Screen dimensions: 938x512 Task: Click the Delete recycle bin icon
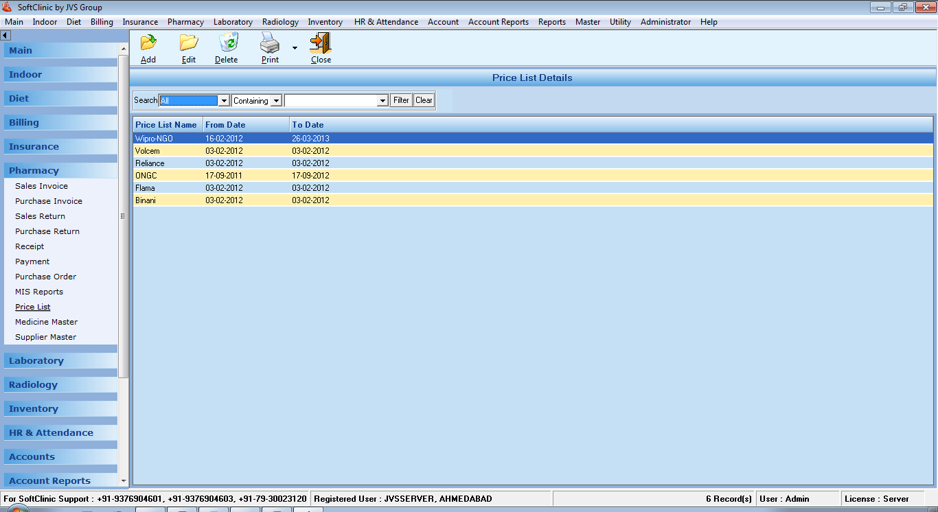tap(227, 43)
